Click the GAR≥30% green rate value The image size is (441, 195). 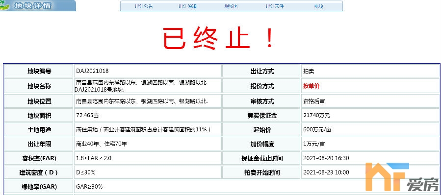(x=89, y=187)
